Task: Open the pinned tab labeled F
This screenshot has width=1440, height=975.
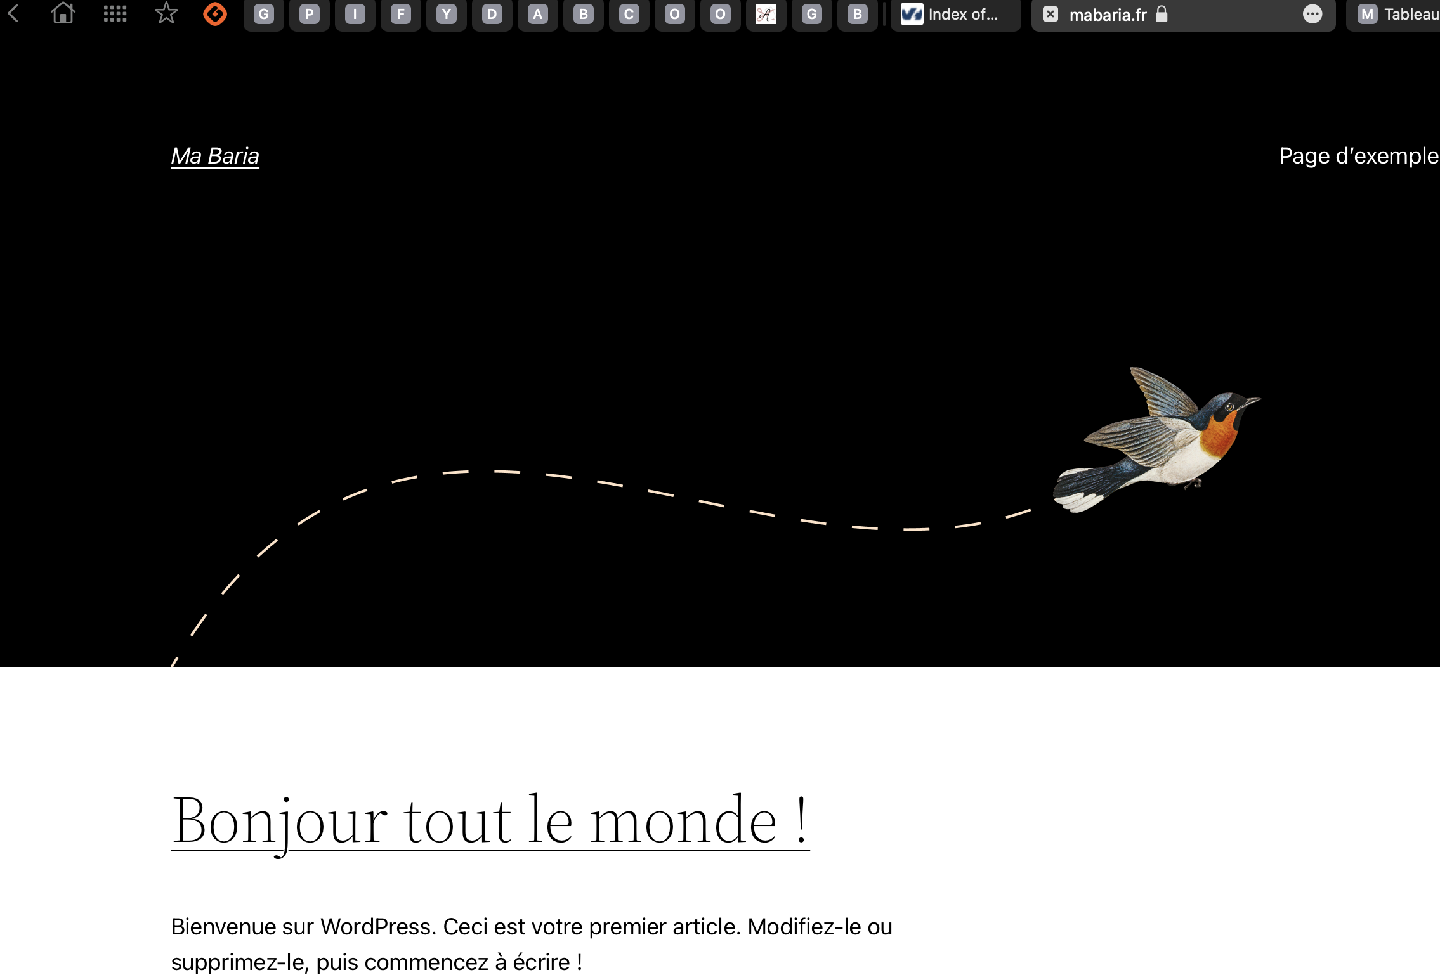Action: tap(401, 14)
